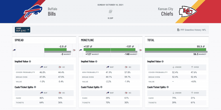
Task: Click the PFF football icon next to -2.5
Action: click(x=66, y=47)
